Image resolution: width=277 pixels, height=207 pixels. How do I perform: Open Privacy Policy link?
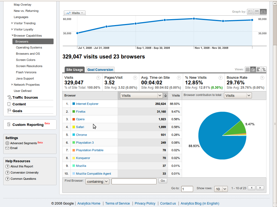145,203
